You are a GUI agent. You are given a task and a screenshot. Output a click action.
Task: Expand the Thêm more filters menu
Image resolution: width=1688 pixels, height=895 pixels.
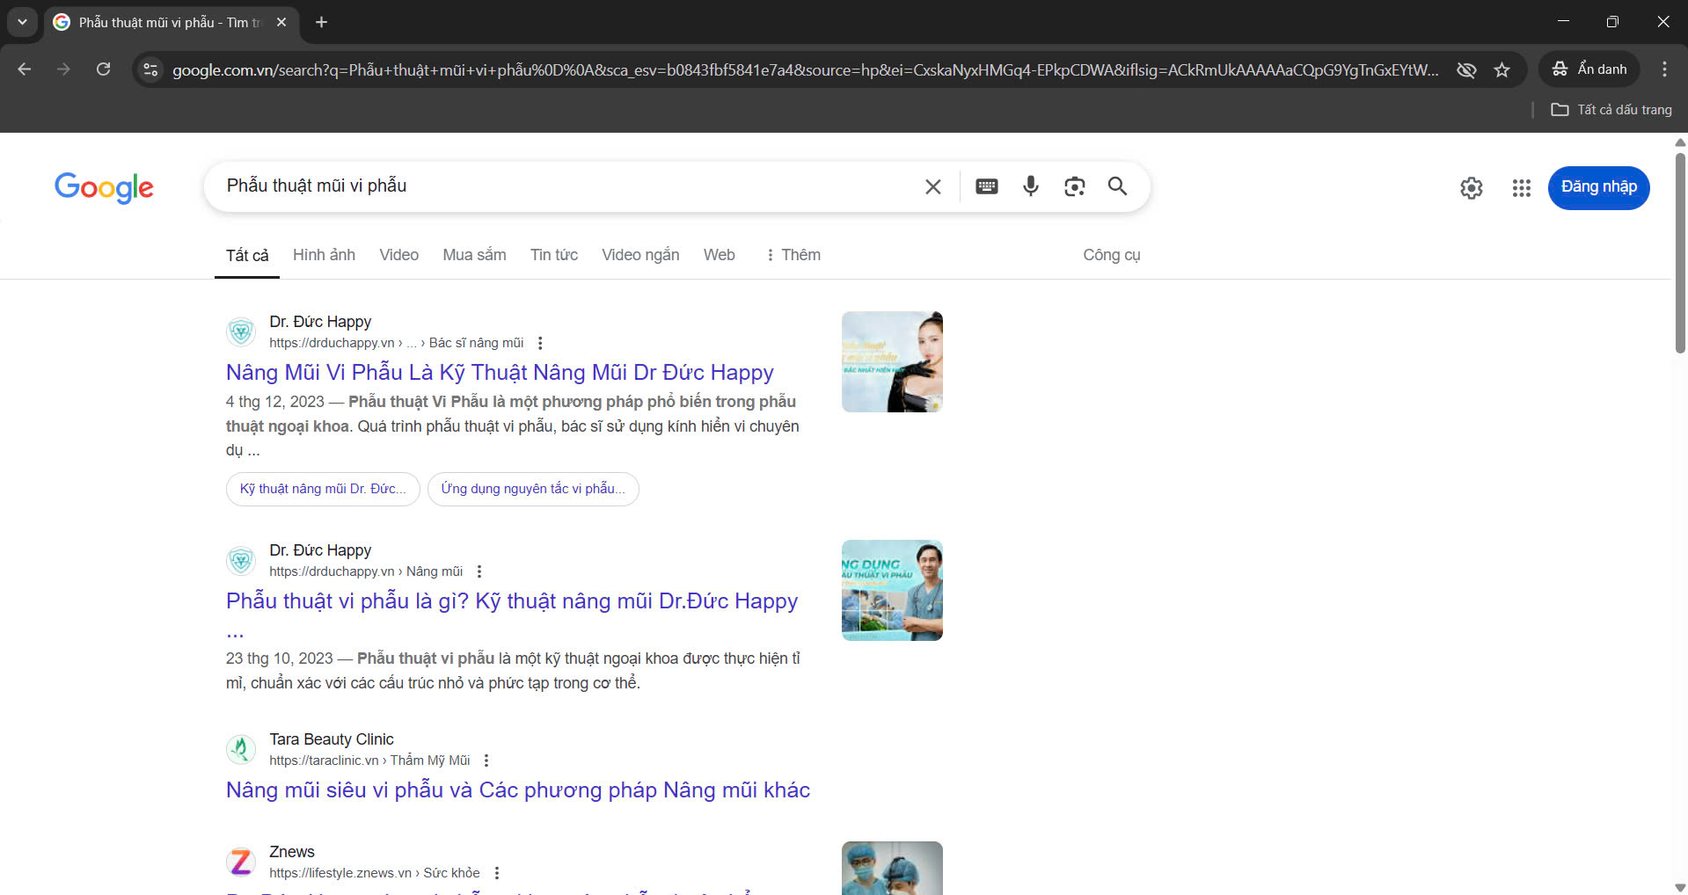coord(793,255)
